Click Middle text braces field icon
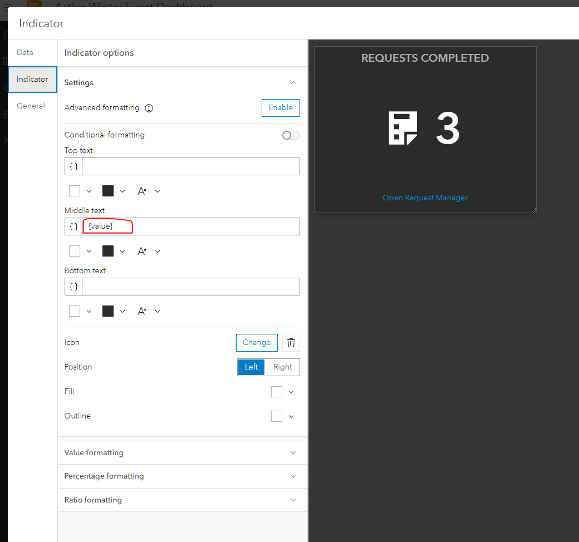This screenshot has width=579, height=542. [73, 226]
